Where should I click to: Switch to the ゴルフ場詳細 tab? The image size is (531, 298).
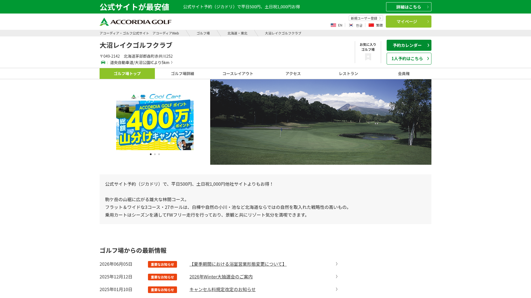point(183,73)
